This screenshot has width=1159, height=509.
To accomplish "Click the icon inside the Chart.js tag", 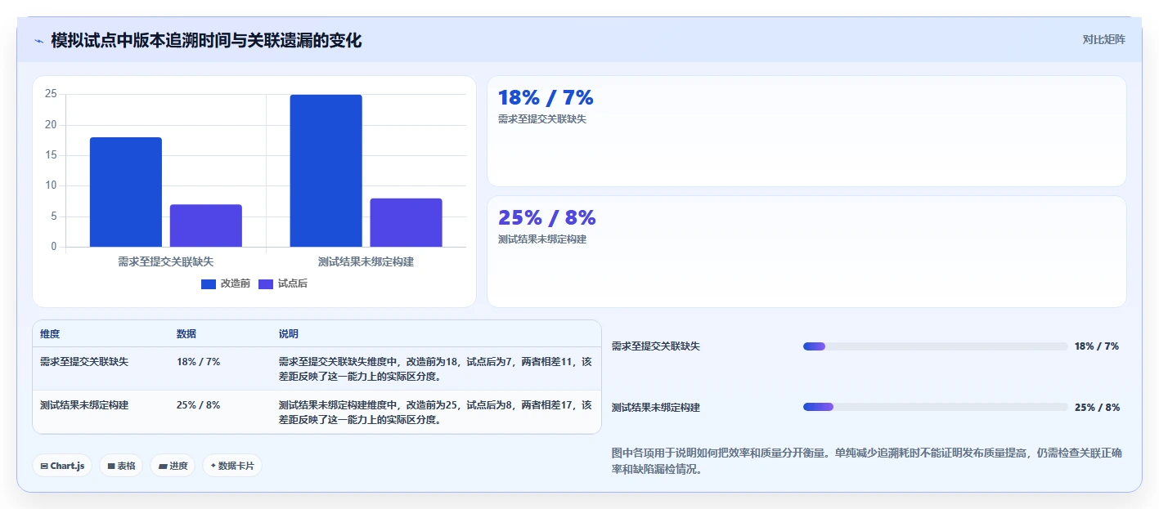I will (x=44, y=466).
